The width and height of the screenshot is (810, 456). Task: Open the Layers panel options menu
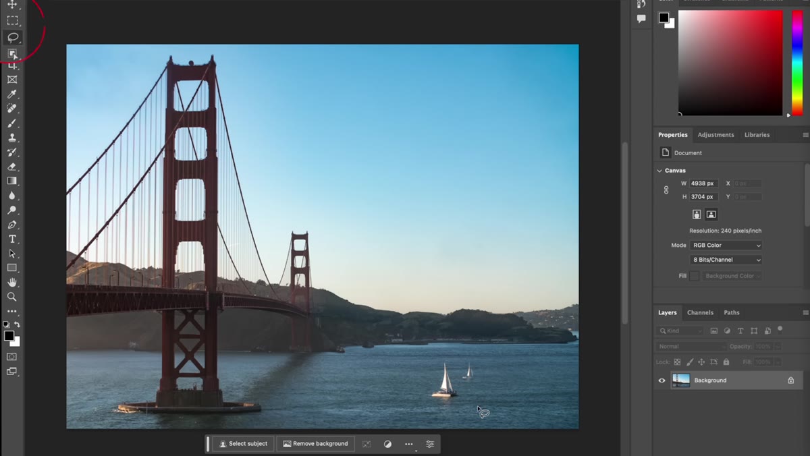[x=805, y=313]
